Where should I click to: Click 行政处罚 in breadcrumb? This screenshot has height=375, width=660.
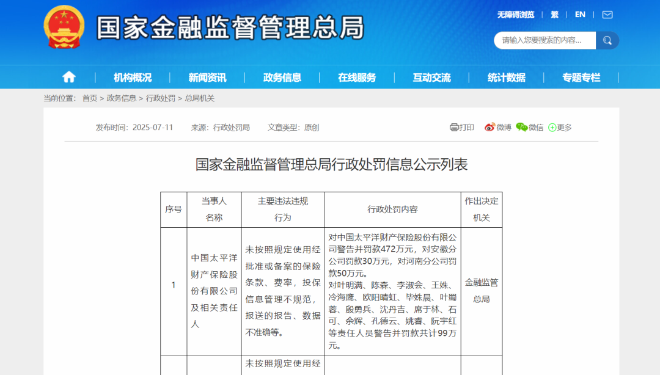coord(160,98)
